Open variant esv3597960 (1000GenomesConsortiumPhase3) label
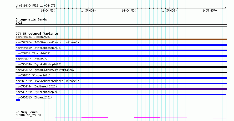Image resolution: width=234 pixels, height=121 pixels. pos(47,81)
